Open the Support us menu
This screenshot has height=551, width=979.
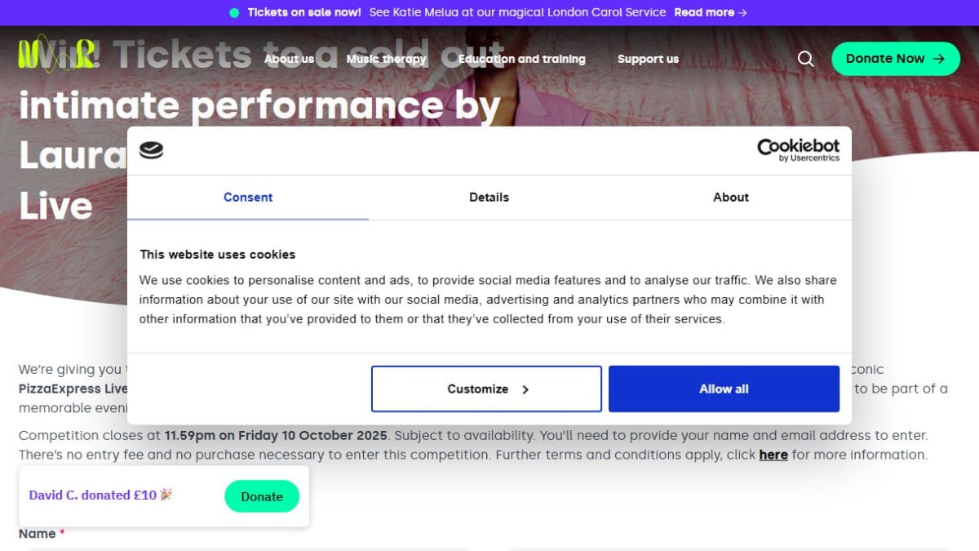pyautogui.click(x=648, y=59)
